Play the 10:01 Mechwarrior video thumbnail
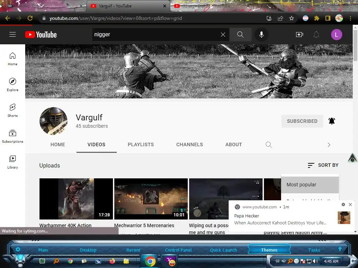The image size is (358, 268). click(x=151, y=199)
